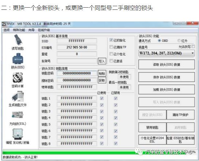Select the OBD communication radio button
This screenshot has width=199, height=161.
click(159, 41)
